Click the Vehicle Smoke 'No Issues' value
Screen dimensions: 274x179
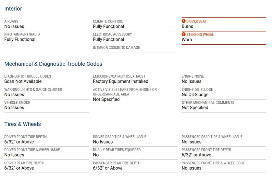point(14,108)
